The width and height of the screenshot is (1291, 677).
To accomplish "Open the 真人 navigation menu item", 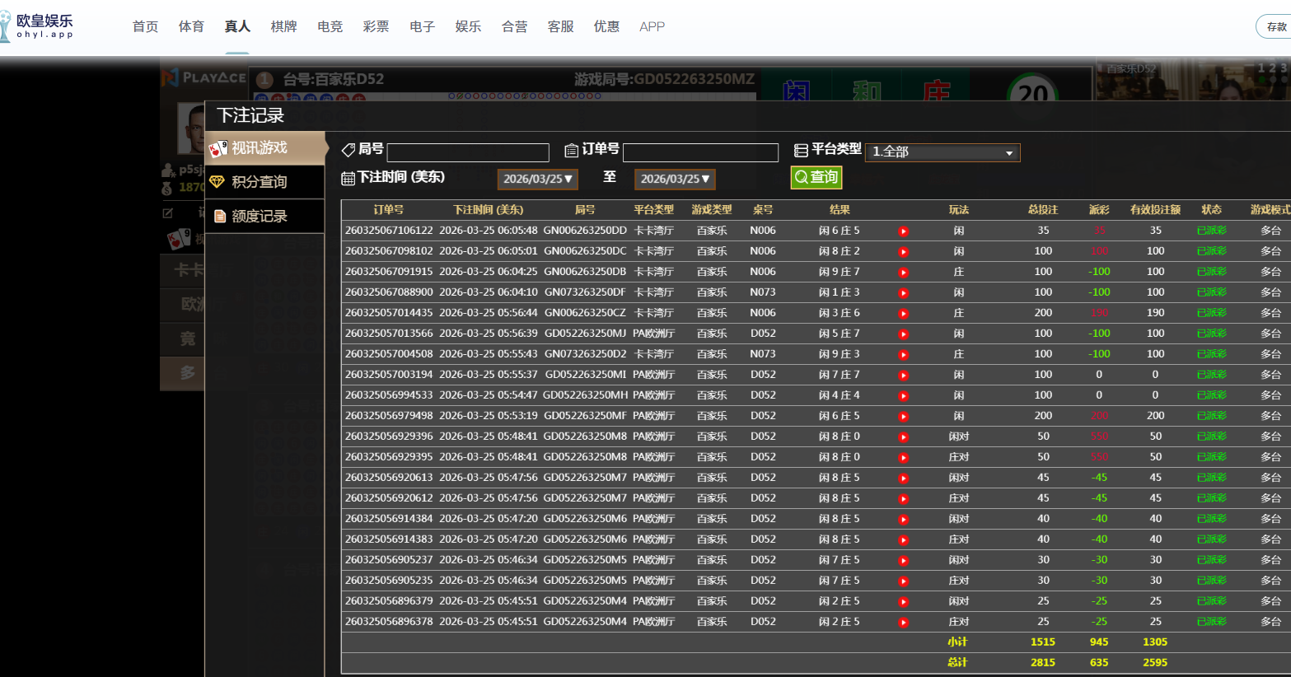I will (237, 26).
